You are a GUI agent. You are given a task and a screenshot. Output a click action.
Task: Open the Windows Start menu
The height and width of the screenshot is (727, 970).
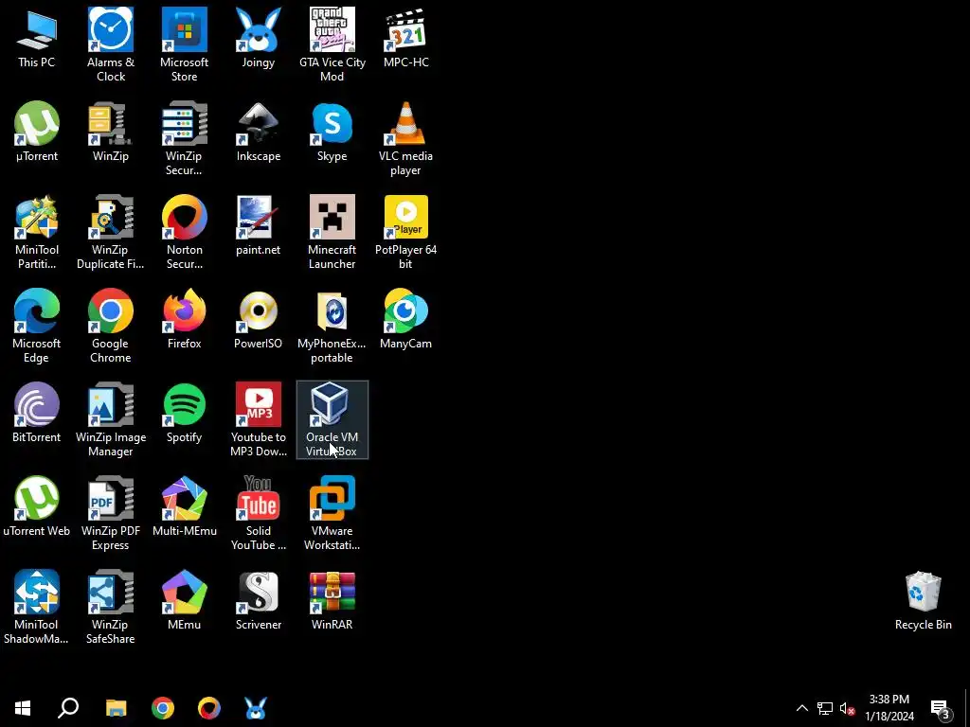(23, 708)
